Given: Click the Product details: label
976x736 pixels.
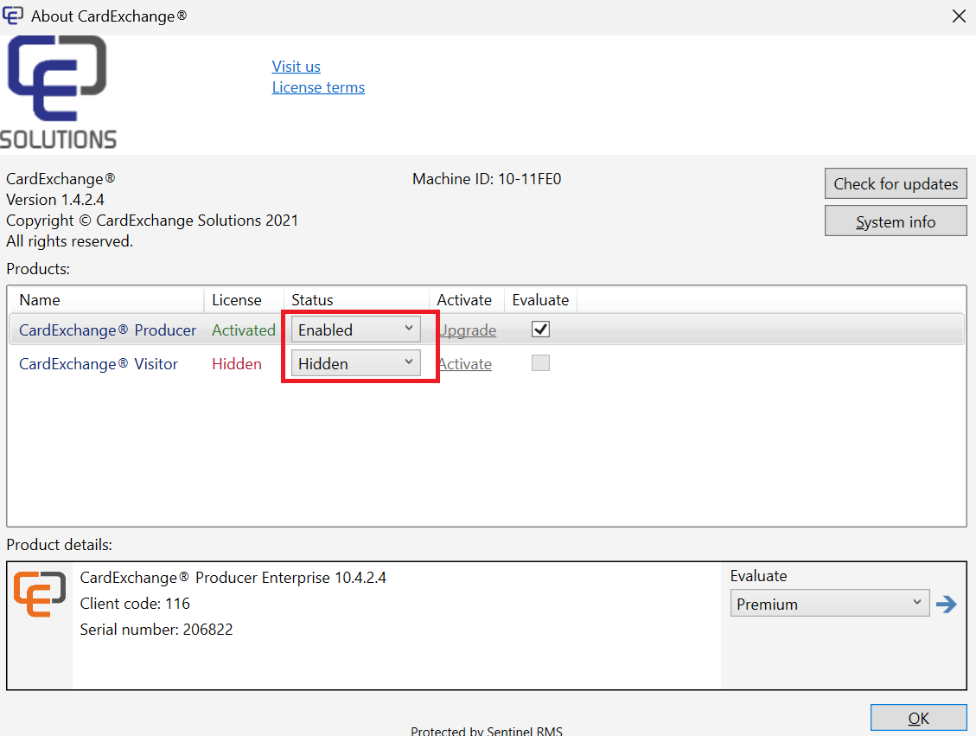Looking at the screenshot, I should (x=59, y=545).
